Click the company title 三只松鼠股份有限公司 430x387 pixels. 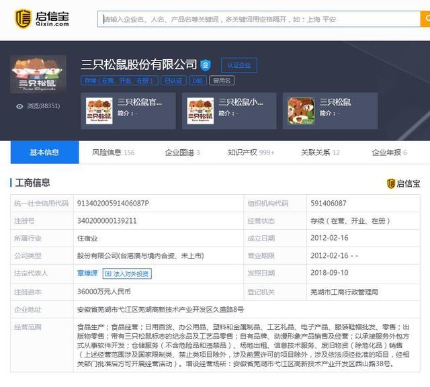139,64
